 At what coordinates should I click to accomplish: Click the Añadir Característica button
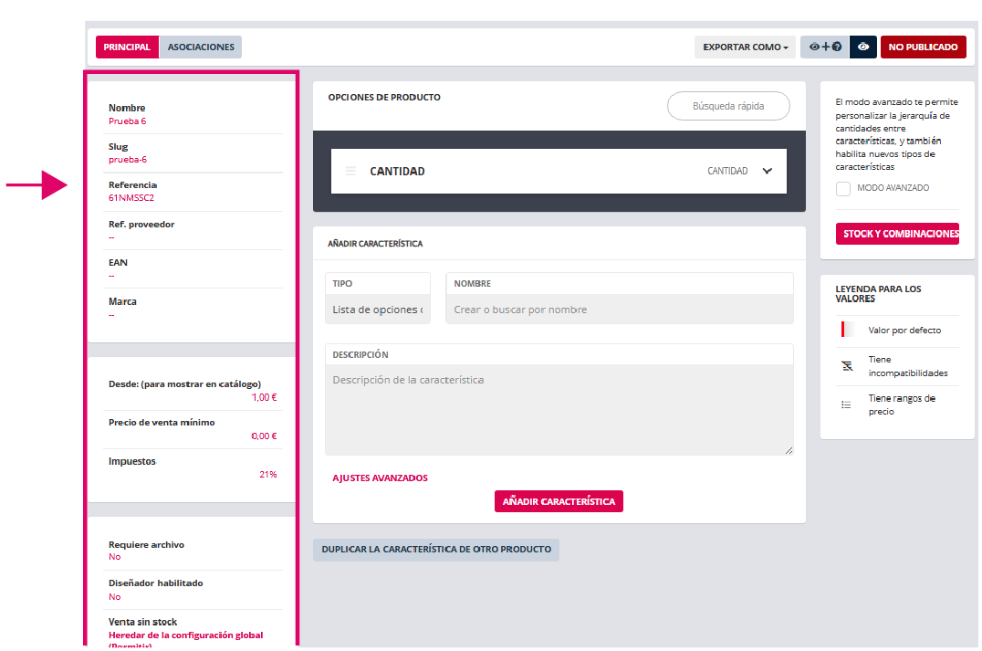click(559, 501)
